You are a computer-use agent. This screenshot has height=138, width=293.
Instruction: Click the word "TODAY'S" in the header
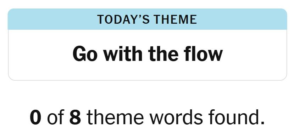point(123,19)
